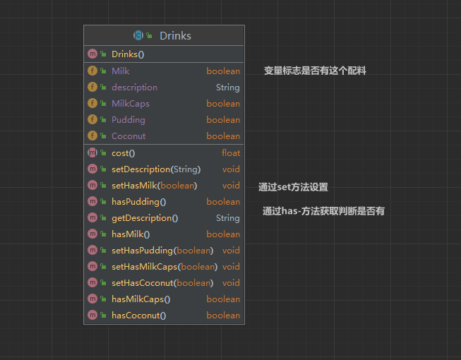Click the method icon beside hasMilk()
The height and width of the screenshot is (360, 461).
pos(92,234)
